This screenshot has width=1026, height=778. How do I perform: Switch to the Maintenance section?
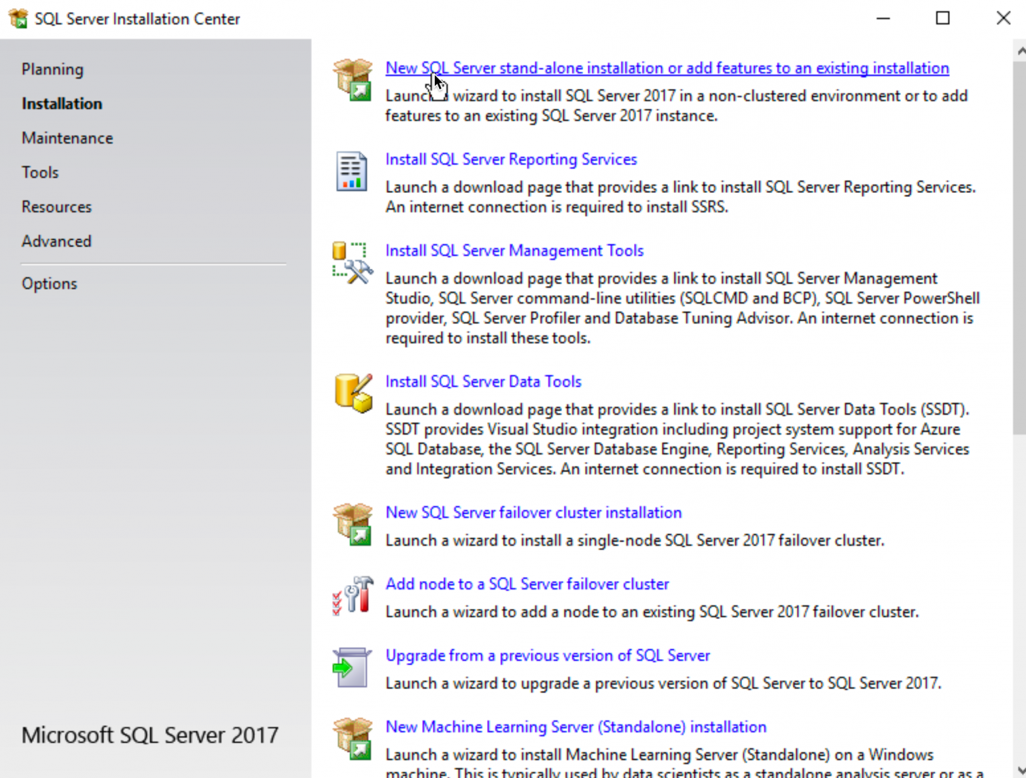click(x=67, y=138)
